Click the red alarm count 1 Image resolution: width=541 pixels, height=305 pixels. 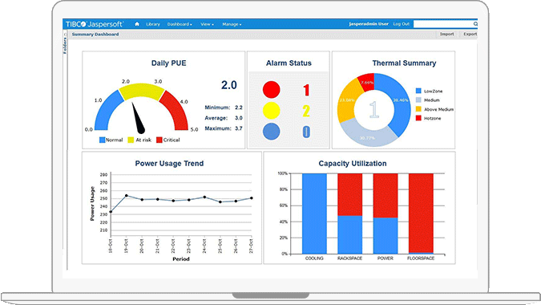[x=306, y=90]
